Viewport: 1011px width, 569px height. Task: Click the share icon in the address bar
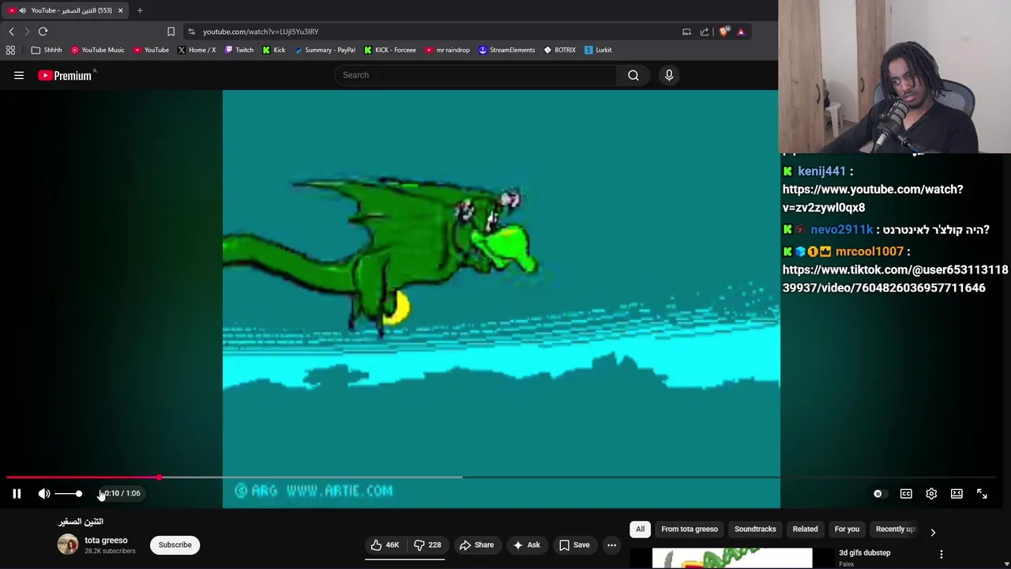[705, 32]
